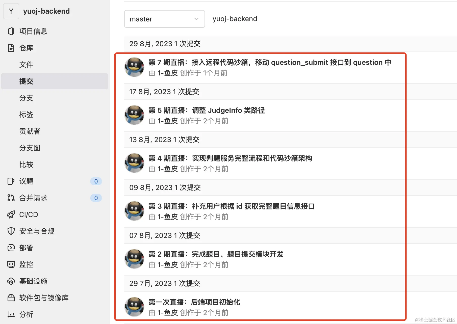Click author 1-鱼皮 on 第 3 期直播 commit
457x324 pixels.
(x=168, y=217)
